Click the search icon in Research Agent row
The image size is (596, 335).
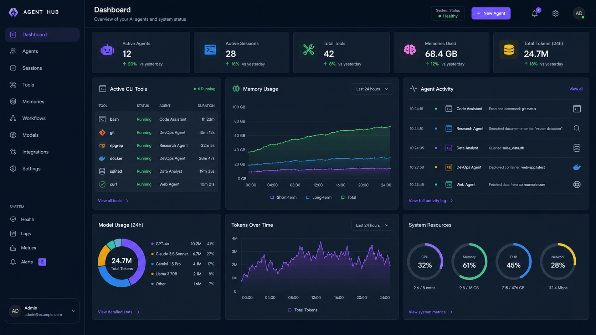(577, 129)
